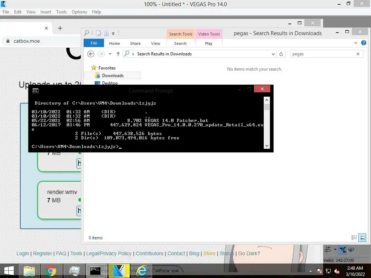
Task: Open the File tab in Explorer ribbon
Action: pos(94,43)
